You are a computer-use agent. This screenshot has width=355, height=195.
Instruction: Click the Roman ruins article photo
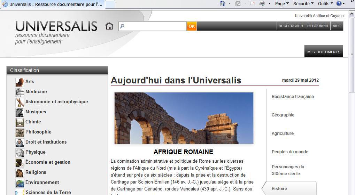coord(184,118)
